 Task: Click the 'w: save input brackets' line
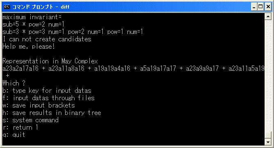point(38,105)
